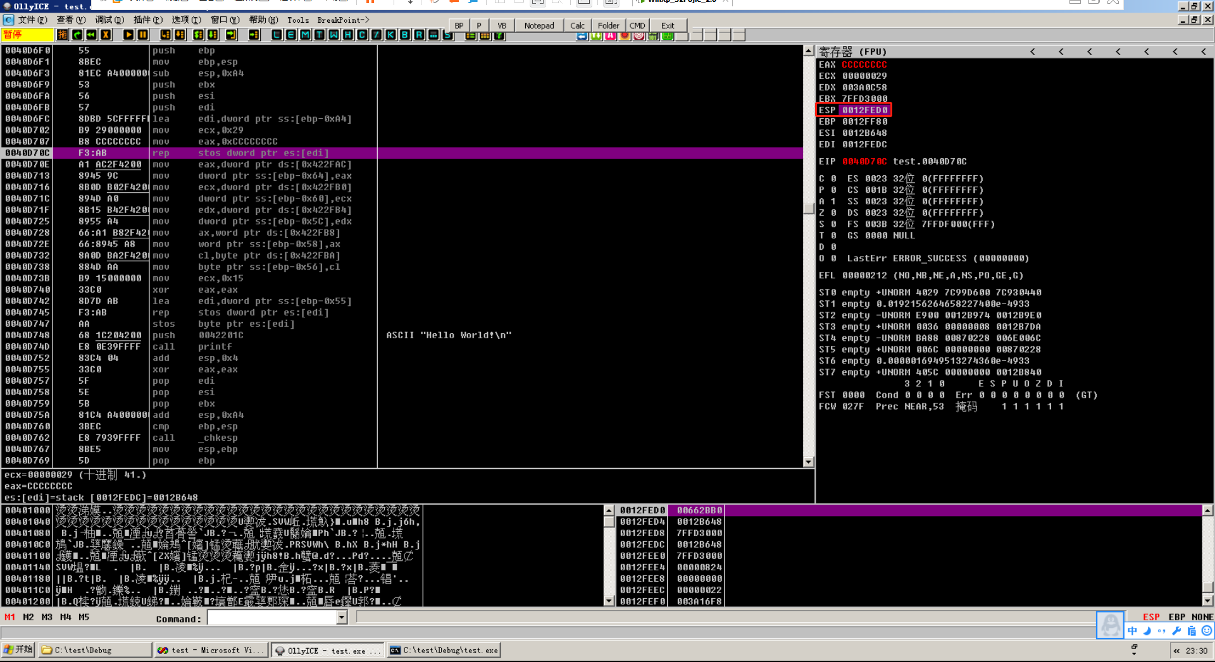Click disassembly scrollbar up arrow
The height and width of the screenshot is (662, 1215).
(809, 51)
